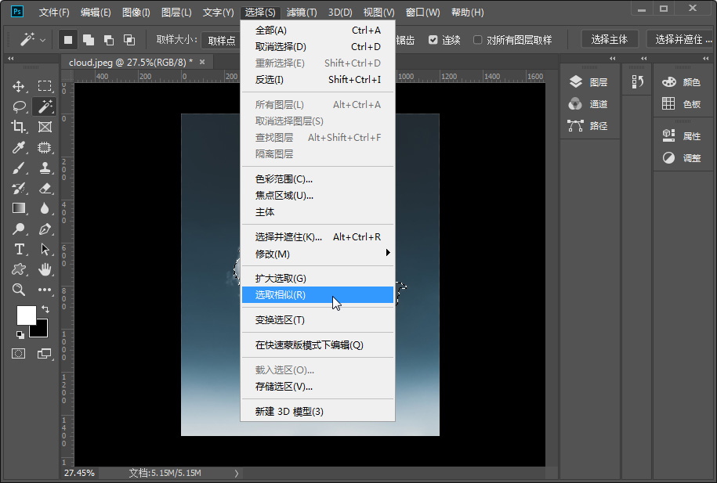Open the extra tools ellipsis
Image resolution: width=717 pixels, height=483 pixels.
click(x=45, y=289)
